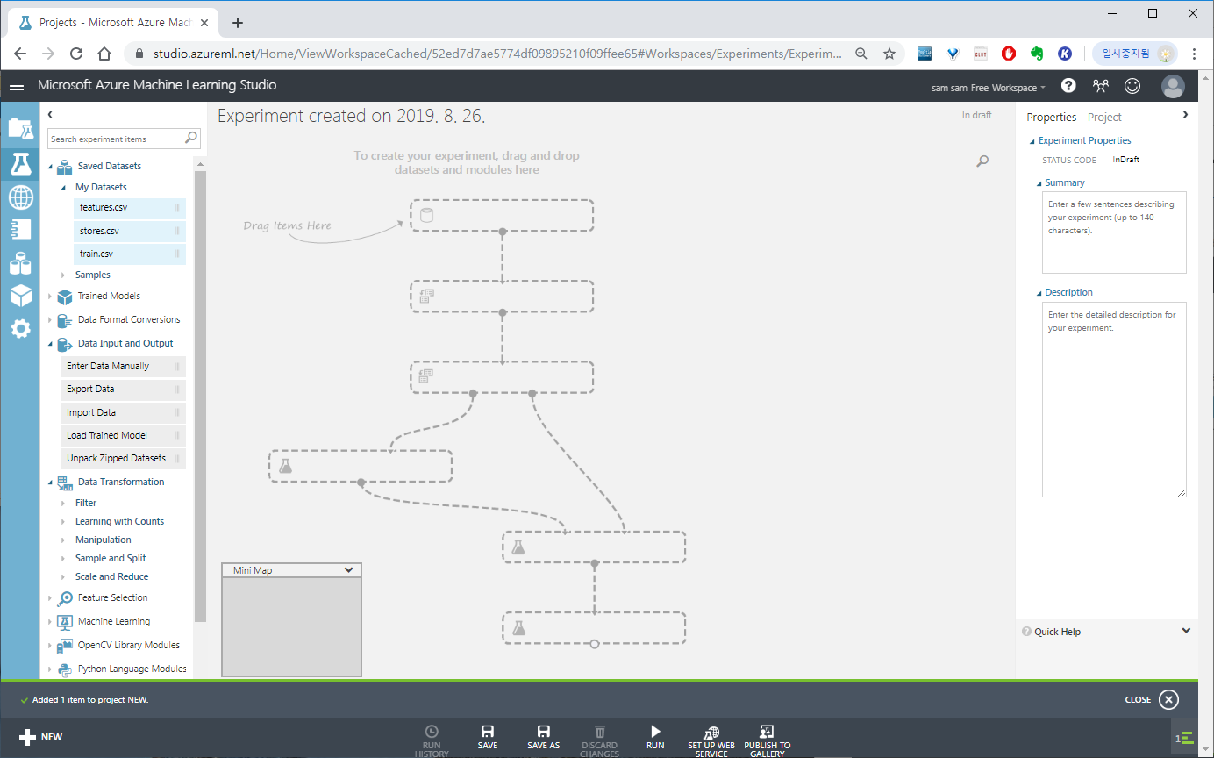Collapse the Quick Help section
Viewport: 1214px width, 758px height.
[x=1186, y=631]
